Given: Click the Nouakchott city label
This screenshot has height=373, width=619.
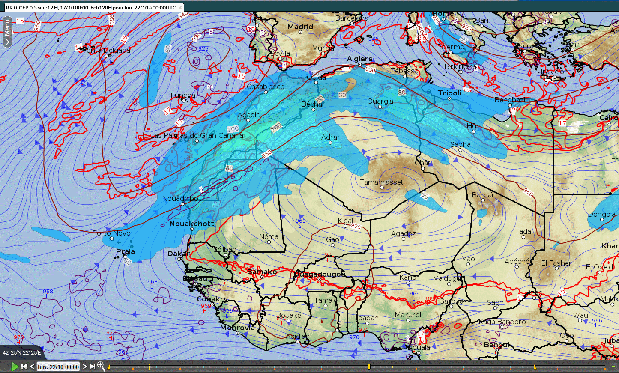Looking at the screenshot, I should 191,224.
